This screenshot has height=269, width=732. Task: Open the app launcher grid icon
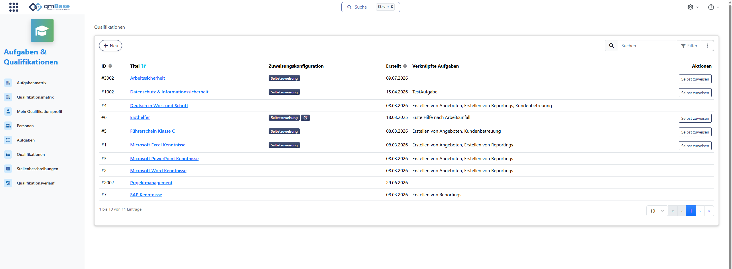[14, 7]
